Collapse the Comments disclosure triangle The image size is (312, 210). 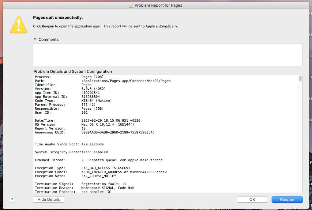(35, 39)
